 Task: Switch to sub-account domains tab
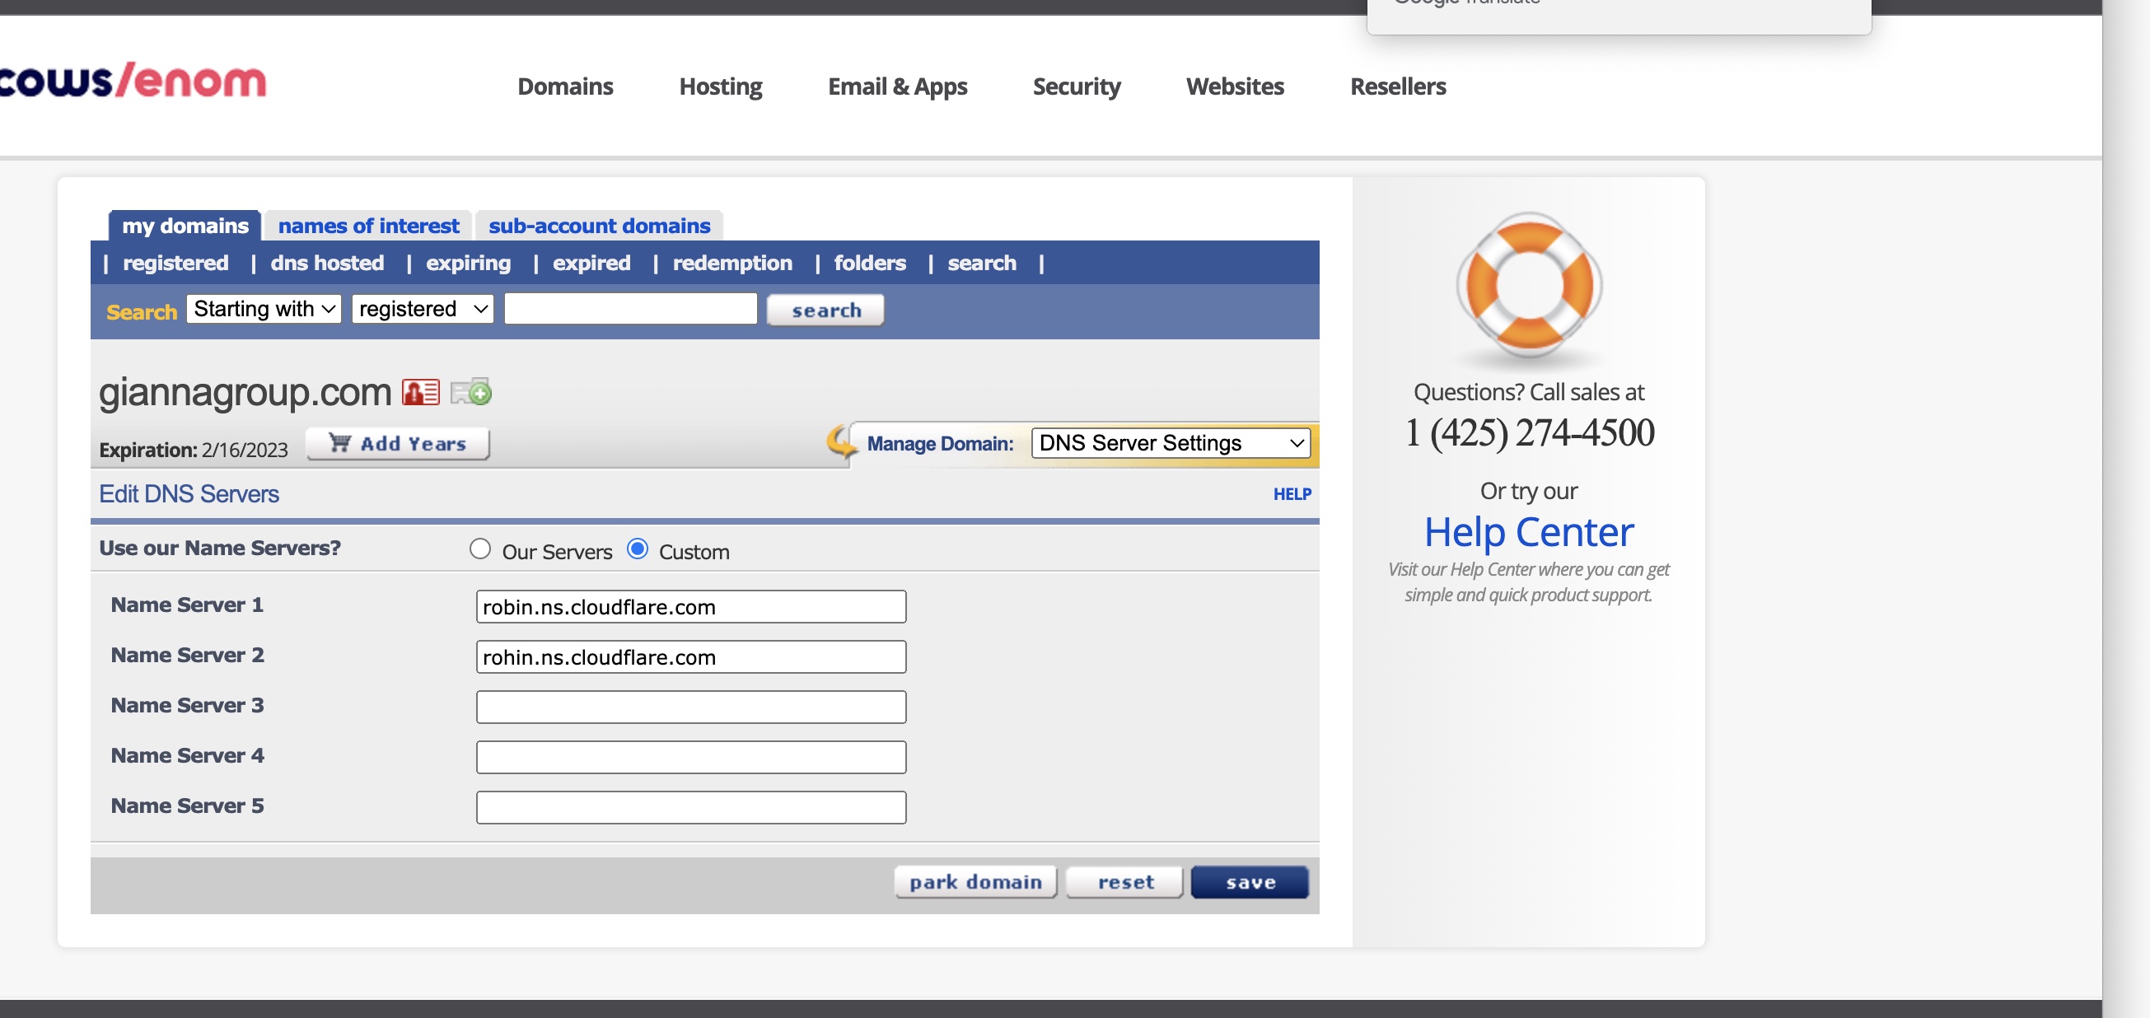point(598,226)
